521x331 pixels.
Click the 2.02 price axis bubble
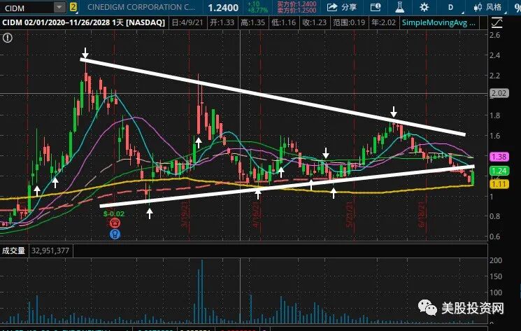pos(499,93)
